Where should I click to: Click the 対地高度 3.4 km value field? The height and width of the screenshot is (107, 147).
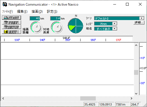pos(55,18)
